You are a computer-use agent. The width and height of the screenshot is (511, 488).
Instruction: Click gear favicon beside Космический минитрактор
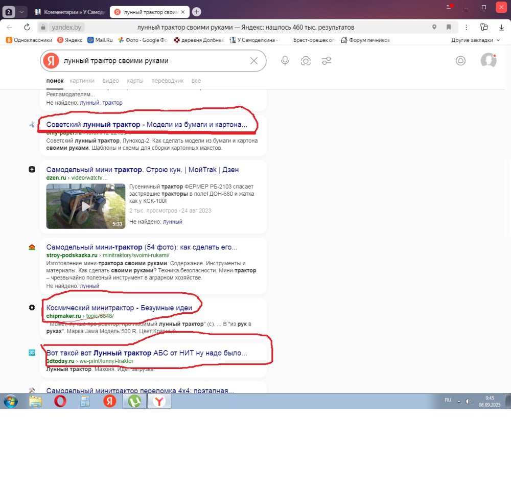pyautogui.click(x=32, y=308)
